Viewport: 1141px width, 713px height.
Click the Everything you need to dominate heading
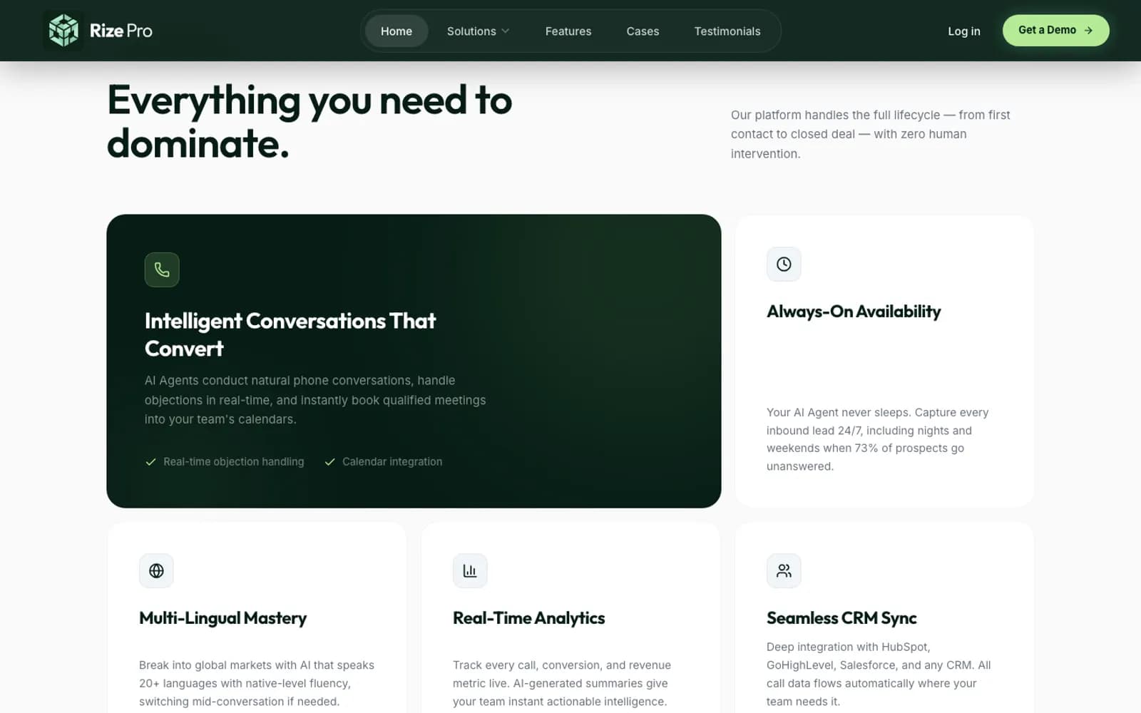309,122
